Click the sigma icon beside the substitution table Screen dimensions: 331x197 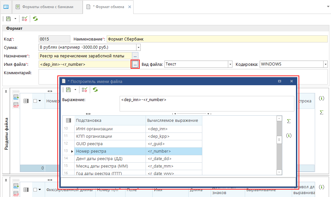[x=289, y=121]
